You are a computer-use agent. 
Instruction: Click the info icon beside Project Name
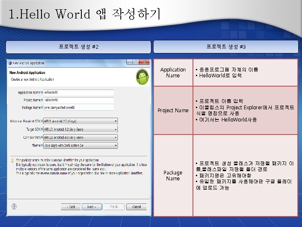coord(42,100)
